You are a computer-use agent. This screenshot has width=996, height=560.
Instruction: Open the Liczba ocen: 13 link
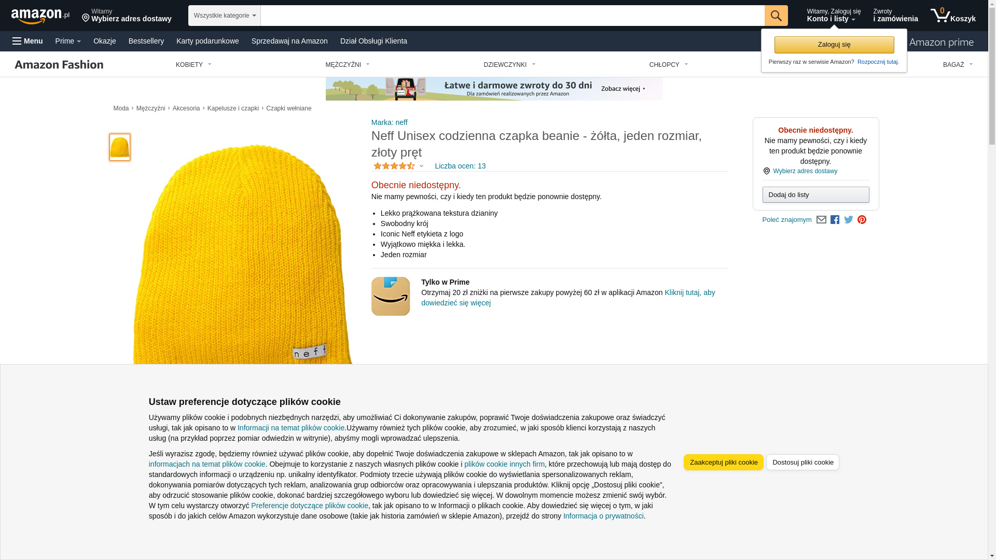460,166
